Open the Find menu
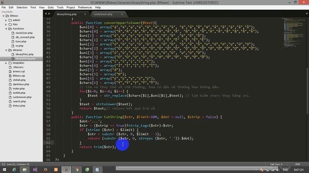Image resolution: width=309 pixels, height=173 pixels. tap(33, 8)
